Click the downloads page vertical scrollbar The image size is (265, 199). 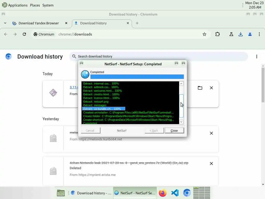tap(263, 85)
